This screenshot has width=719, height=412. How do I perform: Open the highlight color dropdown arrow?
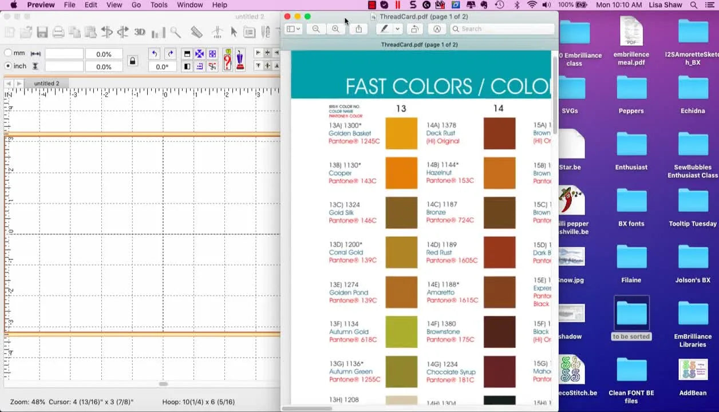(397, 29)
